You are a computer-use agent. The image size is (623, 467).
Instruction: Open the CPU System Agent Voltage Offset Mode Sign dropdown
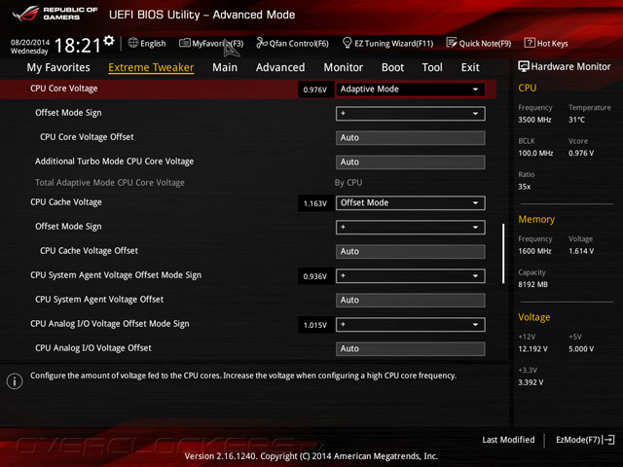coord(410,276)
